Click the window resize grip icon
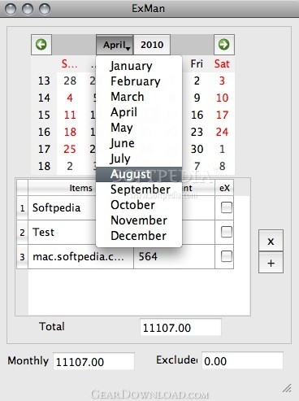Screen dimensions: 299x401 287,388
